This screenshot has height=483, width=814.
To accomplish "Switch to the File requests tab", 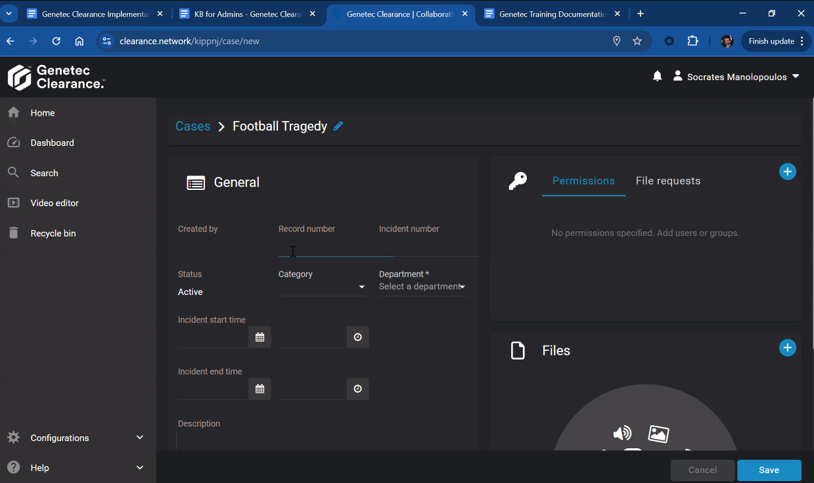I will pyautogui.click(x=667, y=181).
